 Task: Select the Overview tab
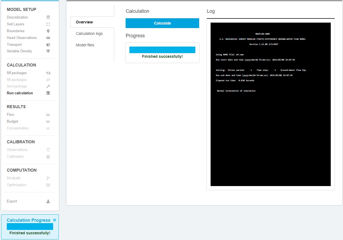(84, 22)
